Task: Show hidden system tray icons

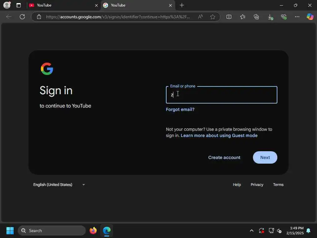Action: tap(252, 231)
